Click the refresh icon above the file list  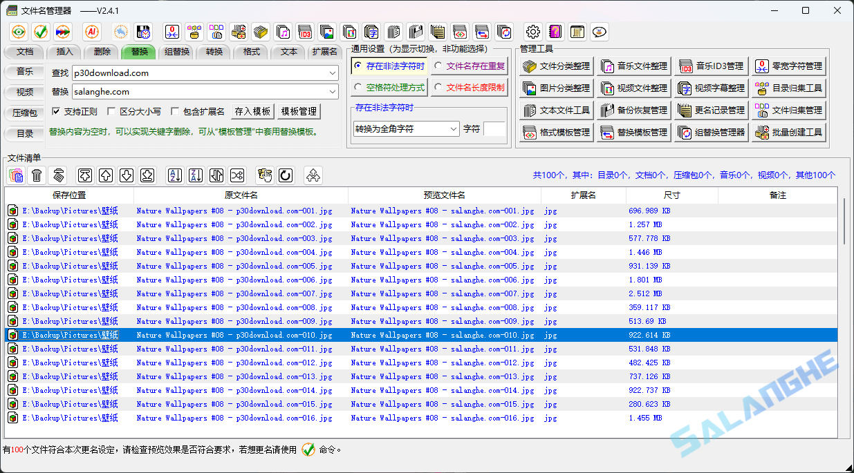point(285,175)
